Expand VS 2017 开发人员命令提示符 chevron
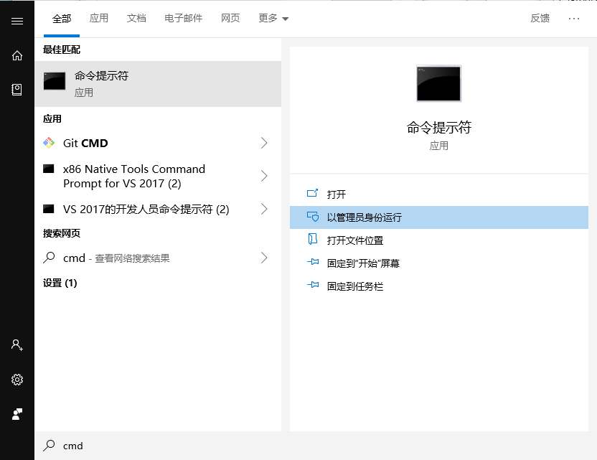This screenshot has height=460, width=597. point(264,209)
